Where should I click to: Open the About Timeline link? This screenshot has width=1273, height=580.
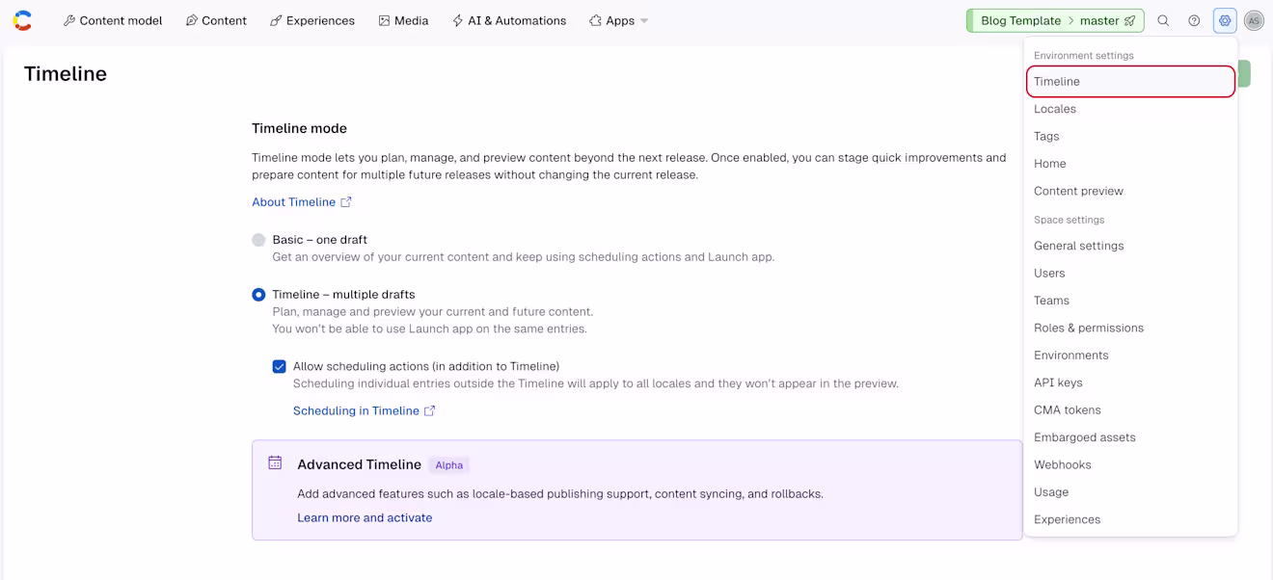[293, 202]
